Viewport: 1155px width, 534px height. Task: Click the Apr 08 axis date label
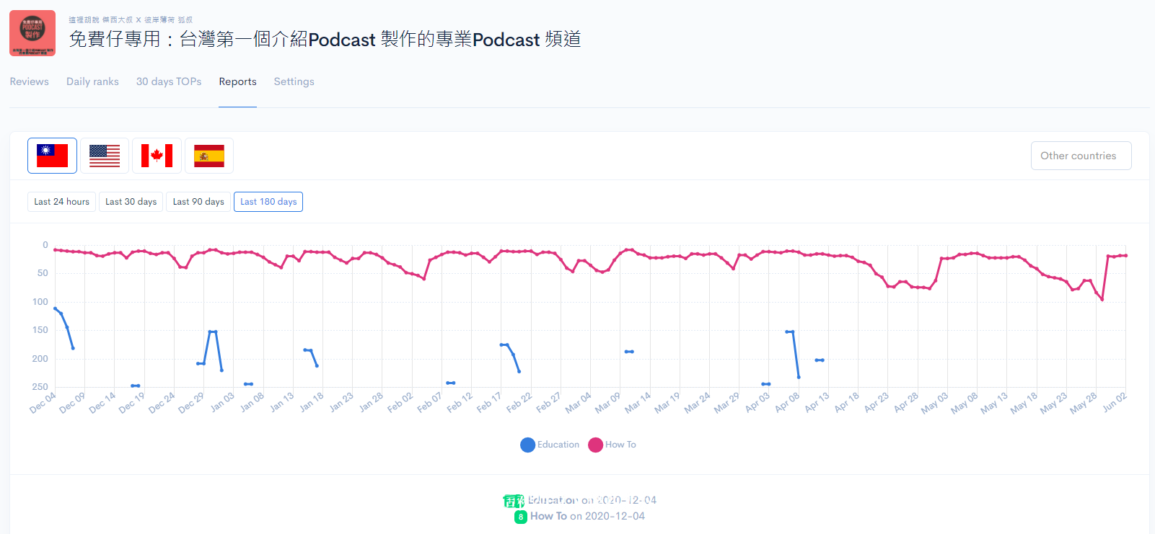click(x=787, y=402)
